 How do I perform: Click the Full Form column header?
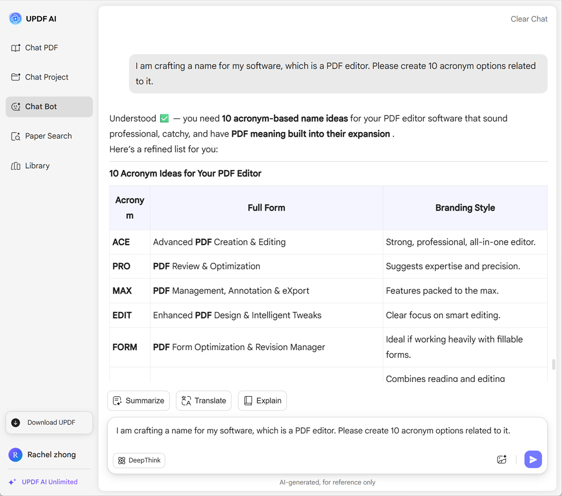(x=266, y=208)
